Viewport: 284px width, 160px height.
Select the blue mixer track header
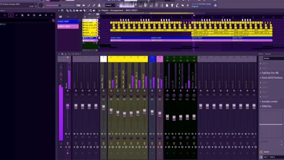coord(152,59)
